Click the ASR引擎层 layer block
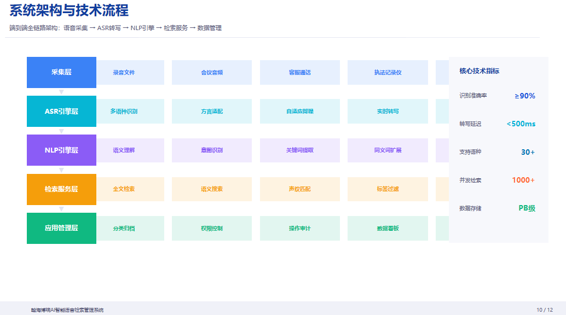 pos(61,111)
